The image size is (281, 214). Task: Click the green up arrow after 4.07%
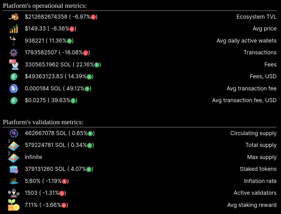[89, 170]
